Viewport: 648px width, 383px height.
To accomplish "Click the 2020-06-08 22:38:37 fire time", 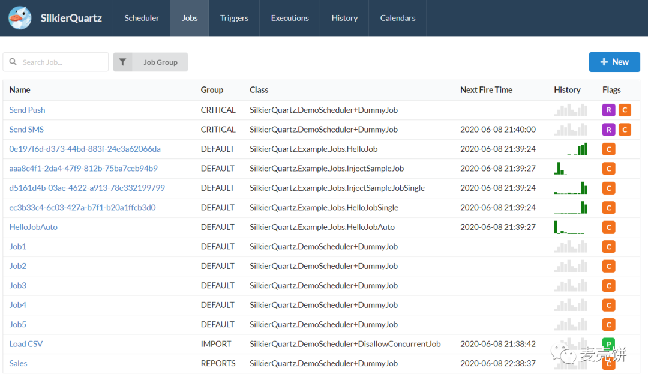I will [x=498, y=363].
